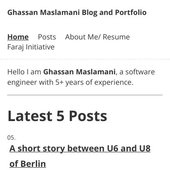Select the word Initiative in the navigation
Image resolution: width=170 pixels, height=170 pixels.
[x=40, y=47]
